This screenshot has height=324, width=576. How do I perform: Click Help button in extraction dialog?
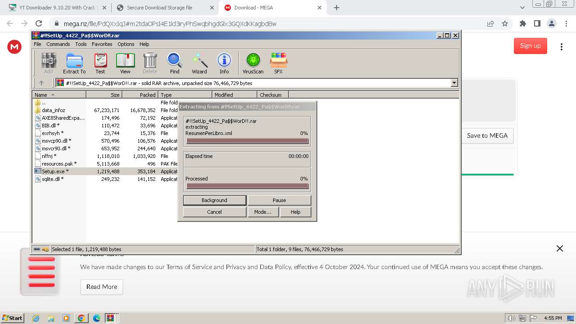(x=295, y=212)
